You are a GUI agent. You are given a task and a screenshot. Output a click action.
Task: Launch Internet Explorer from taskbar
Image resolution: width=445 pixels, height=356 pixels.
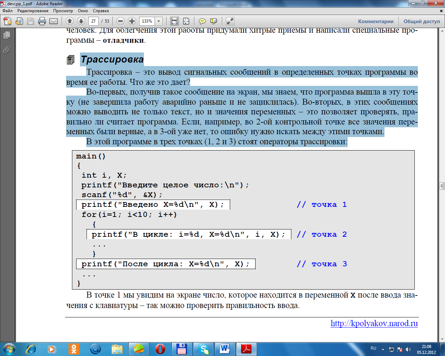(x=31, y=349)
